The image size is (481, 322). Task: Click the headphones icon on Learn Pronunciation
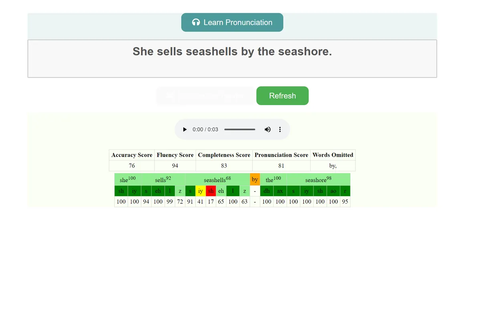196,22
